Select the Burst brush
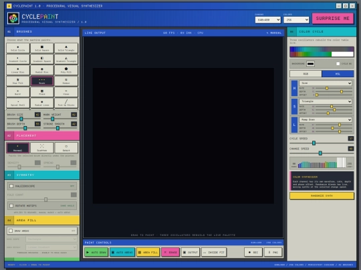Viewport: 361px width, 270px height. click(18, 92)
